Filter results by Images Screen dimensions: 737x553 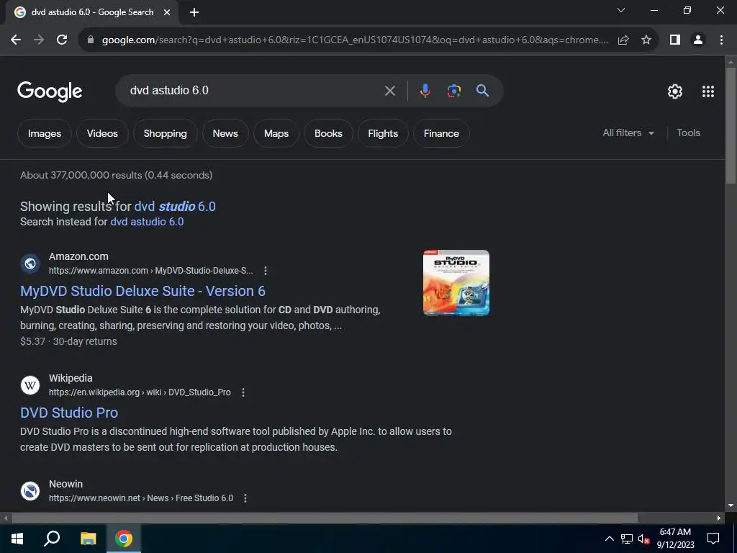(45, 133)
